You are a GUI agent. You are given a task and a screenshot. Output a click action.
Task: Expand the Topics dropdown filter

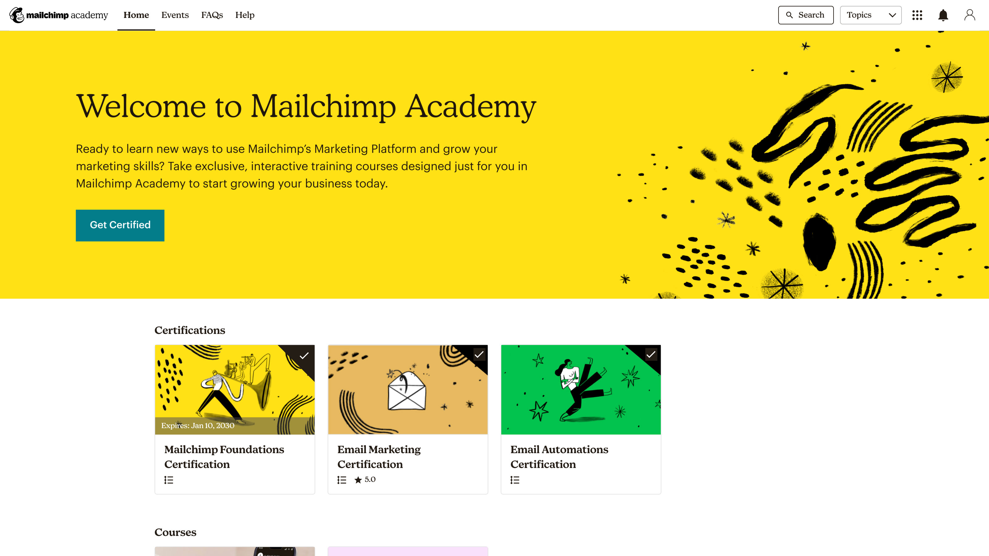[871, 15]
